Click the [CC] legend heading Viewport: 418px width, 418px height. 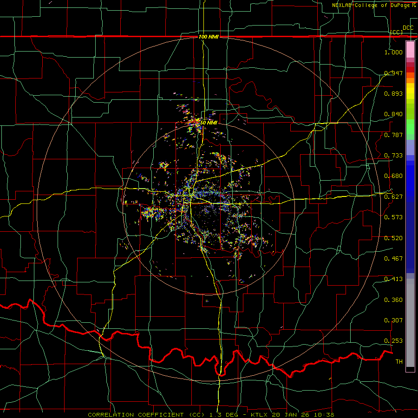click(x=397, y=32)
